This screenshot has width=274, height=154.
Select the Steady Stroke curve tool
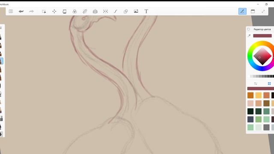tap(116, 12)
